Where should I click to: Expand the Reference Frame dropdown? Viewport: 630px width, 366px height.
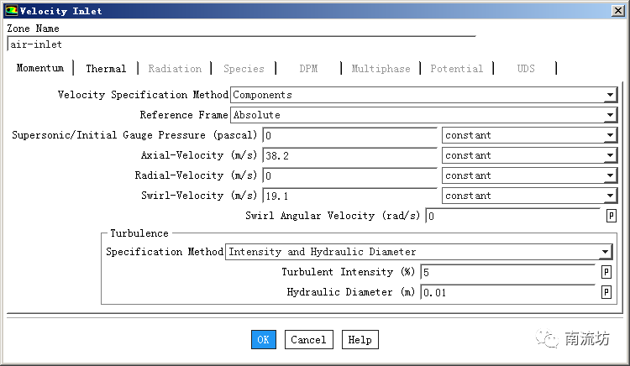[x=610, y=115]
